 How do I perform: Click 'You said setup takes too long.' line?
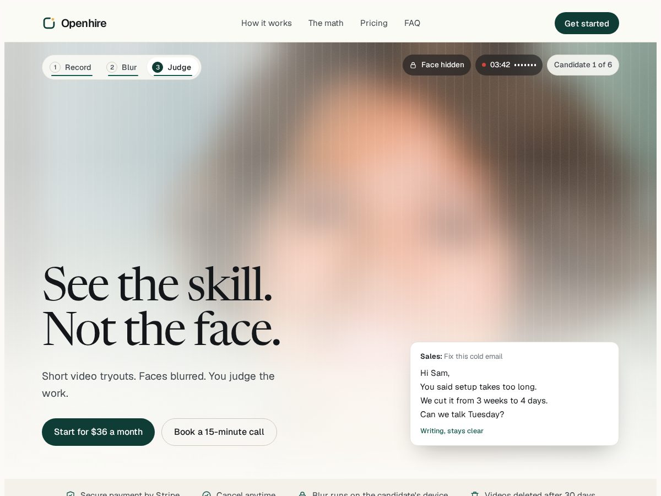click(x=479, y=387)
